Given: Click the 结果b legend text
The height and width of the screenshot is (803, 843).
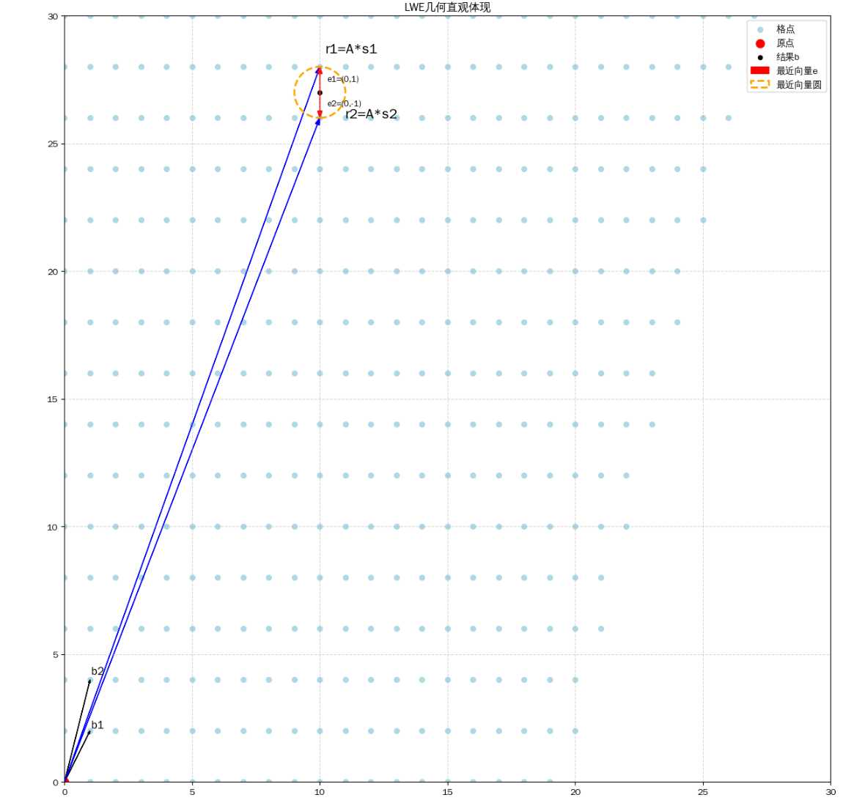Looking at the screenshot, I should coord(787,57).
